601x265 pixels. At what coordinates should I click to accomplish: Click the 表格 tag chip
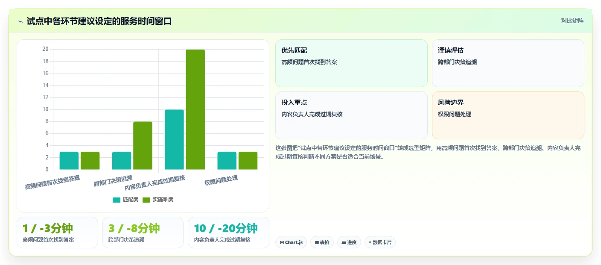322,242
